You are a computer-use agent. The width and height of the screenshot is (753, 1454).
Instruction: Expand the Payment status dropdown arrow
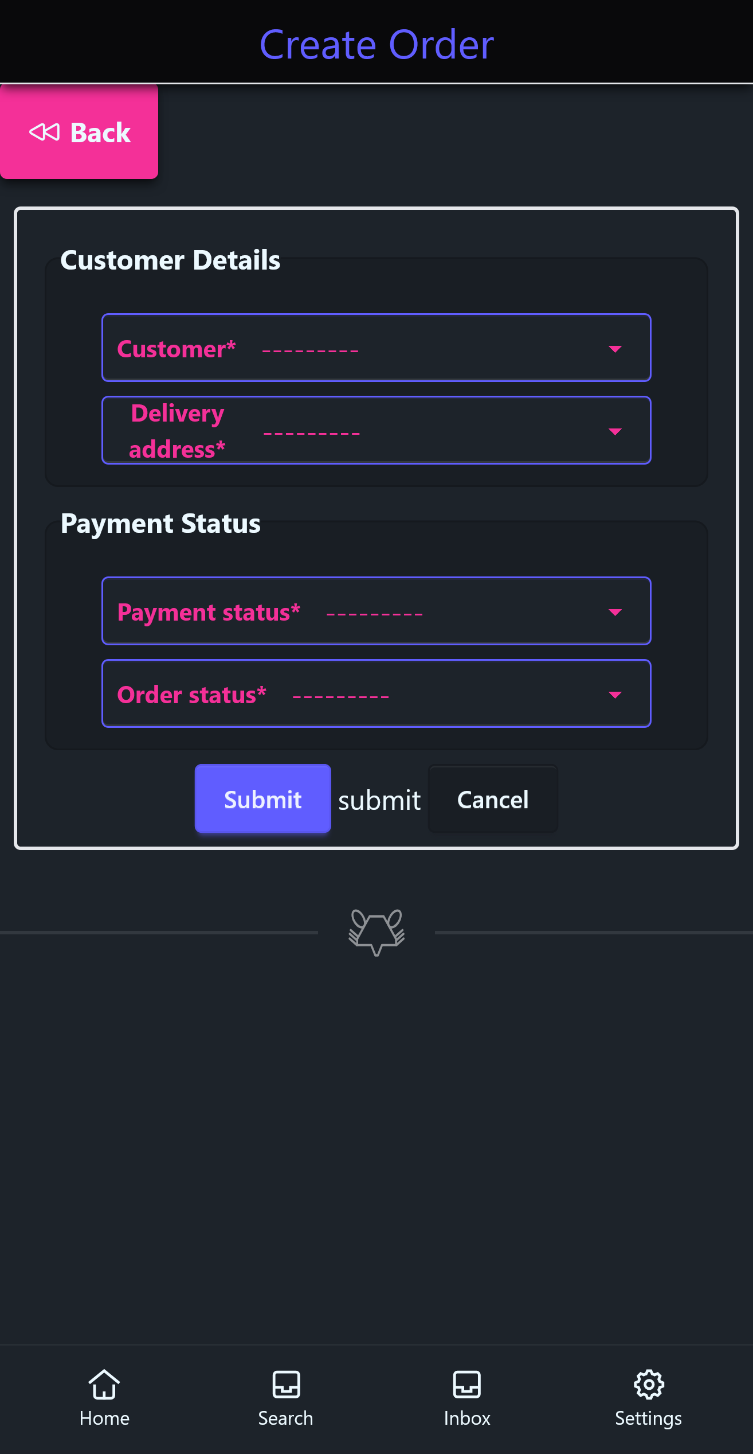615,613
